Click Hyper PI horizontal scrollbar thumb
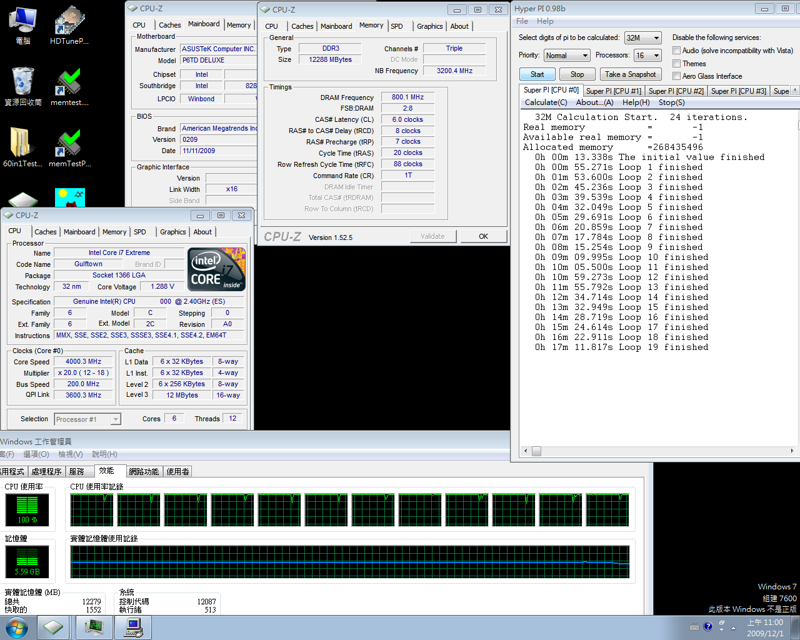Viewport: 800px width, 640px height. pos(536,451)
